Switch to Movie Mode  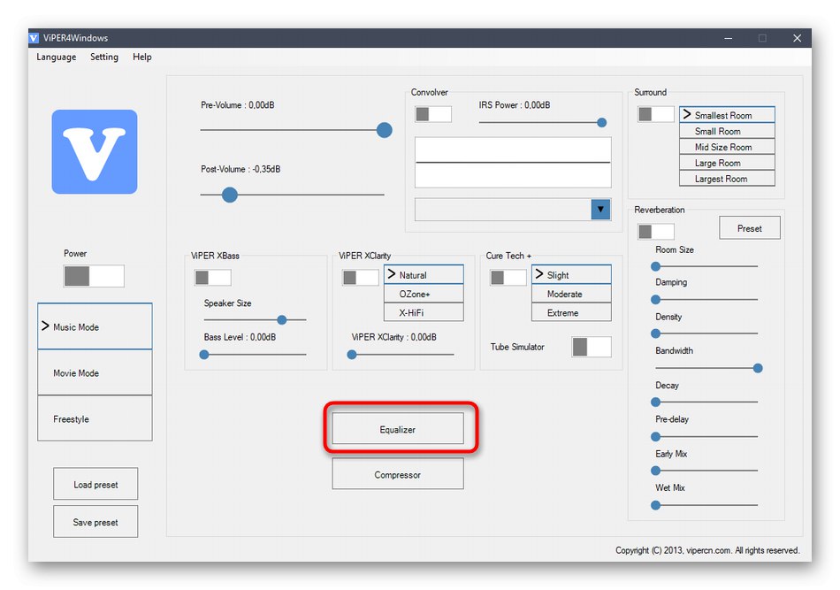pyautogui.click(x=95, y=373)
